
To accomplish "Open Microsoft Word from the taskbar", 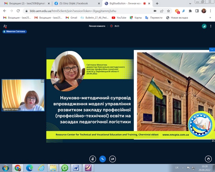I will tap(76, 168).
